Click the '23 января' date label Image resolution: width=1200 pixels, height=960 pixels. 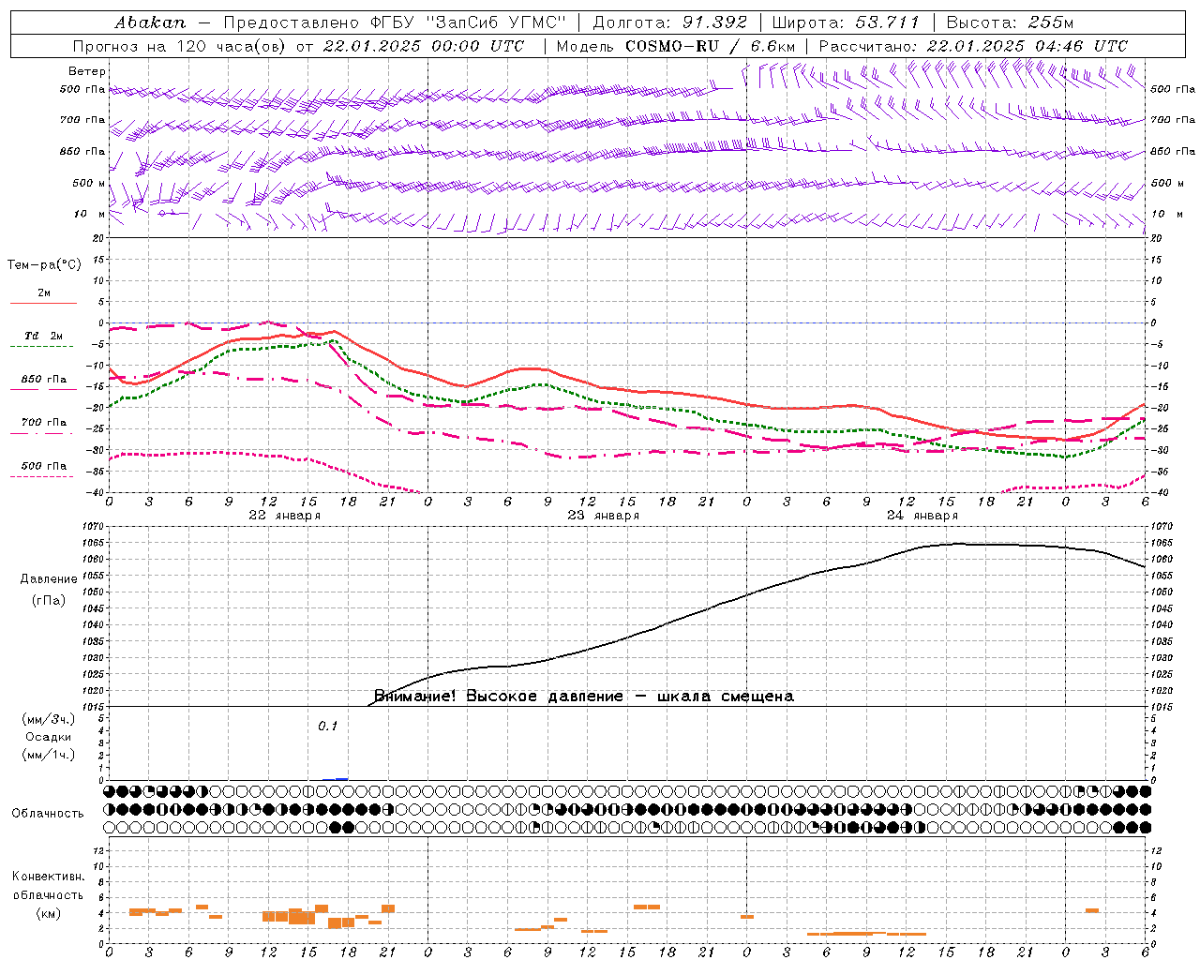click(x=603, y=516)
